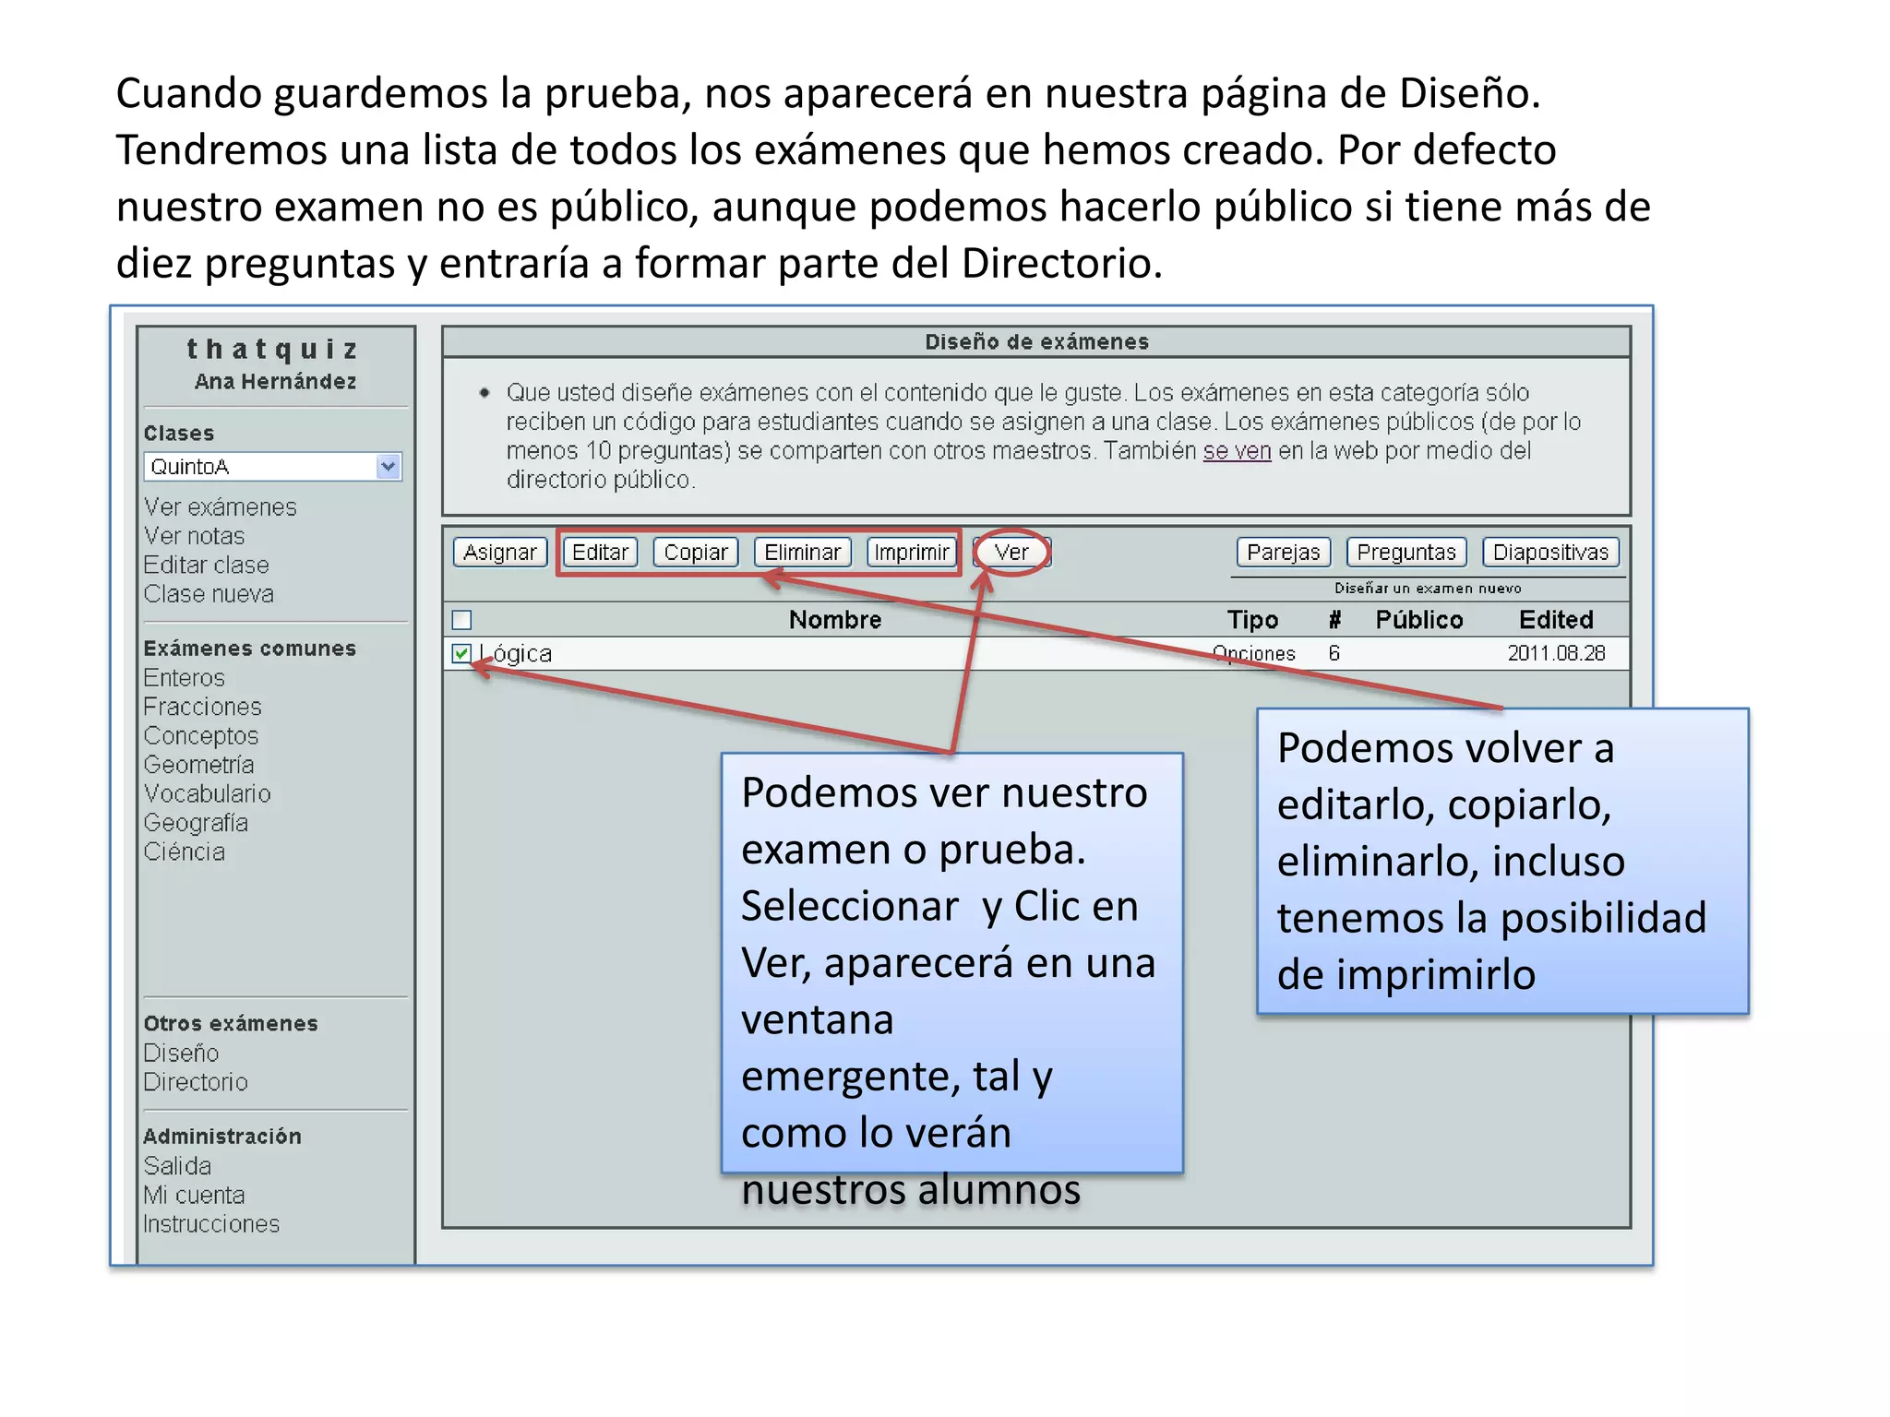Click the Público column header
This screenshot has width=1890, height=1417.
(1419, 620)
